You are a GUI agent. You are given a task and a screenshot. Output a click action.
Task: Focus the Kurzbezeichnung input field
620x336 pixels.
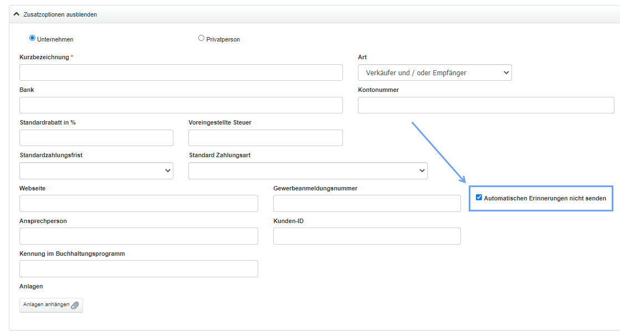pyautogui.click(x=181, y=73)
